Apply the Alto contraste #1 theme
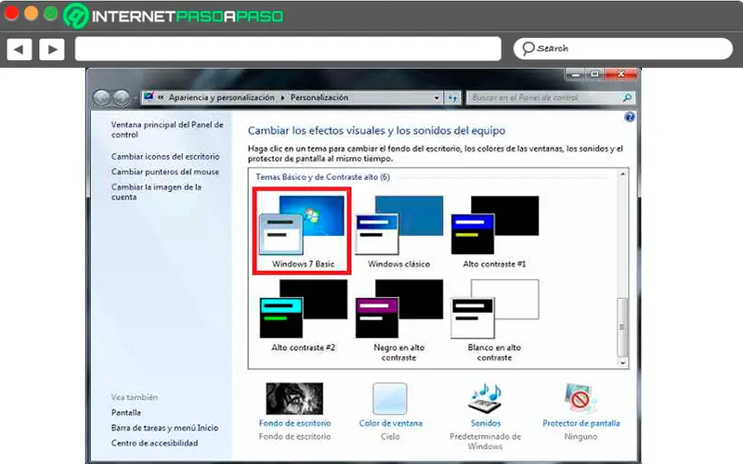The height and width of the screenshot is (464, 743). pos(494,230)
